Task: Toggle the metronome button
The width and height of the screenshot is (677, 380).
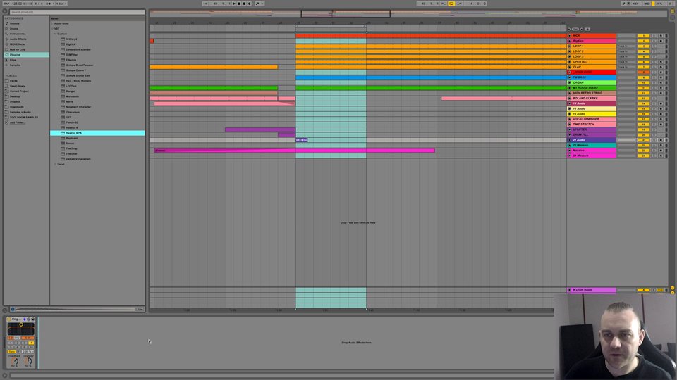Action: tap(49, 4)
